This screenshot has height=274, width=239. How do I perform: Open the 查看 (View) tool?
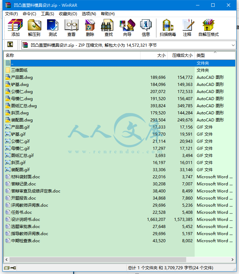[71, 28]
